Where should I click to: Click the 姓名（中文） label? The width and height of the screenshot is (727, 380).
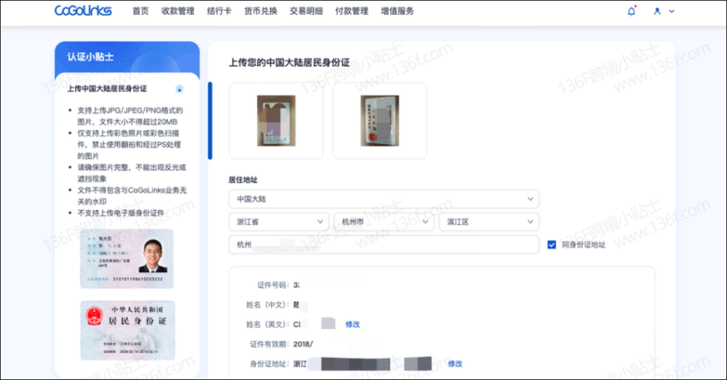267,305
